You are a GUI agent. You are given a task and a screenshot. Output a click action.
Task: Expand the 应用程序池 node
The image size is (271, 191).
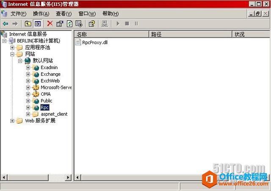[x=12, y=47]
